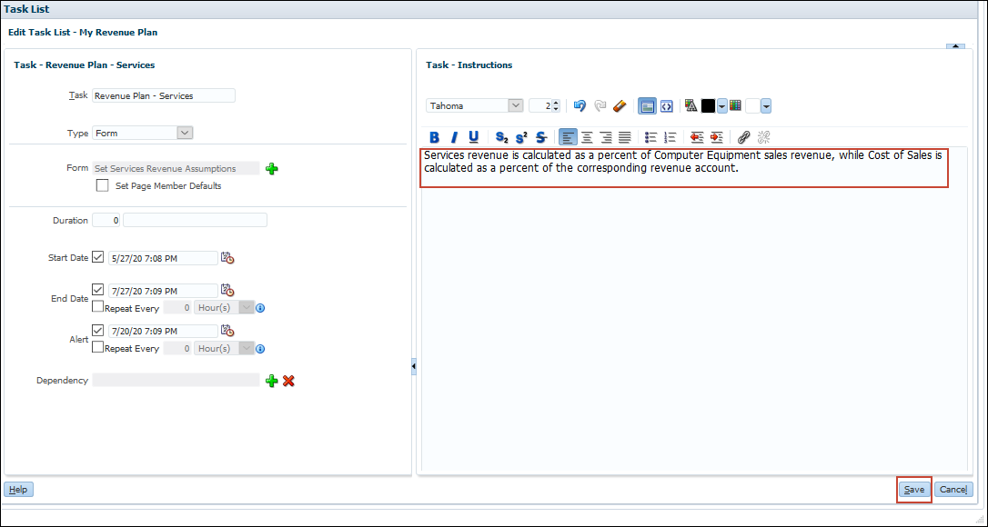
Task: Click the Redo icon in the editor toolbar
Action: click(599, 105)
